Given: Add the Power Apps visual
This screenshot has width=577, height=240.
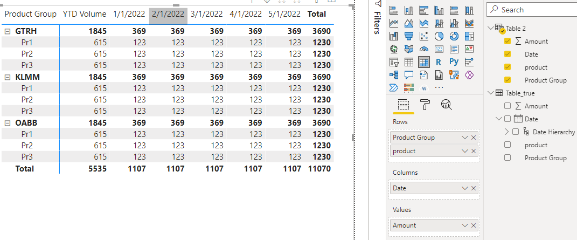Looking at the screenshot, I should (469, 75).
